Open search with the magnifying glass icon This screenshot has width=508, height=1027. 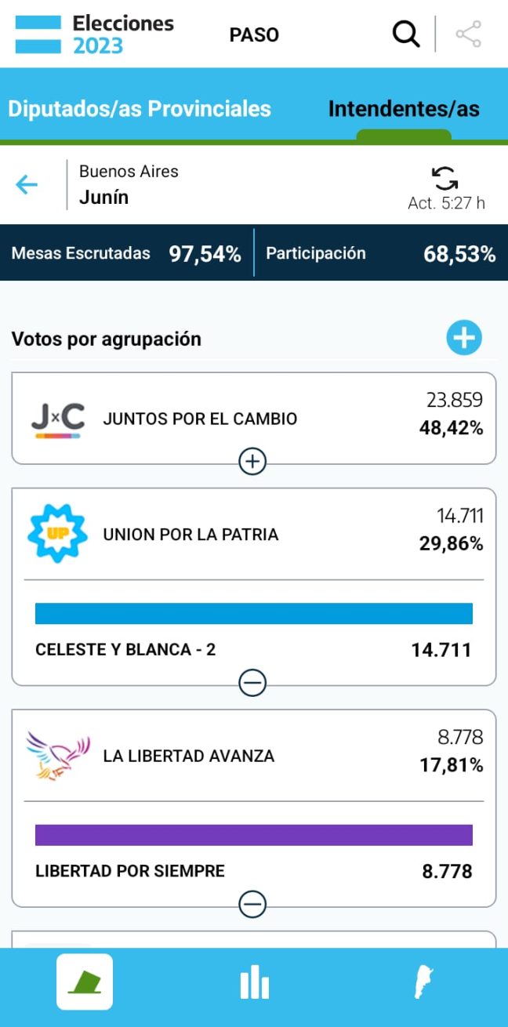tap(405, 34)
